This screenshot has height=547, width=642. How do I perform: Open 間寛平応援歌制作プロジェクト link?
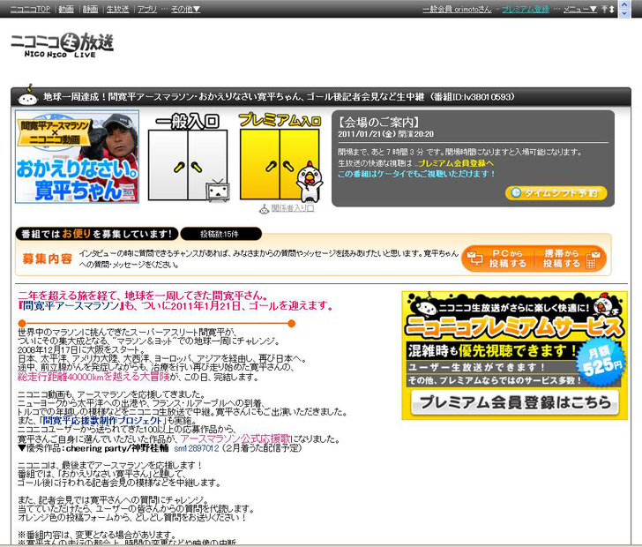click(102, 421)
